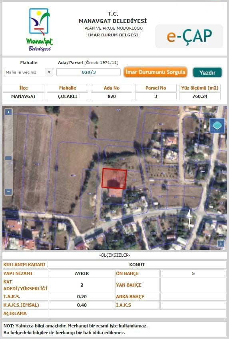Select the Ada No value 820
This screenshot has width=229, height=339.
click(112, 96)
